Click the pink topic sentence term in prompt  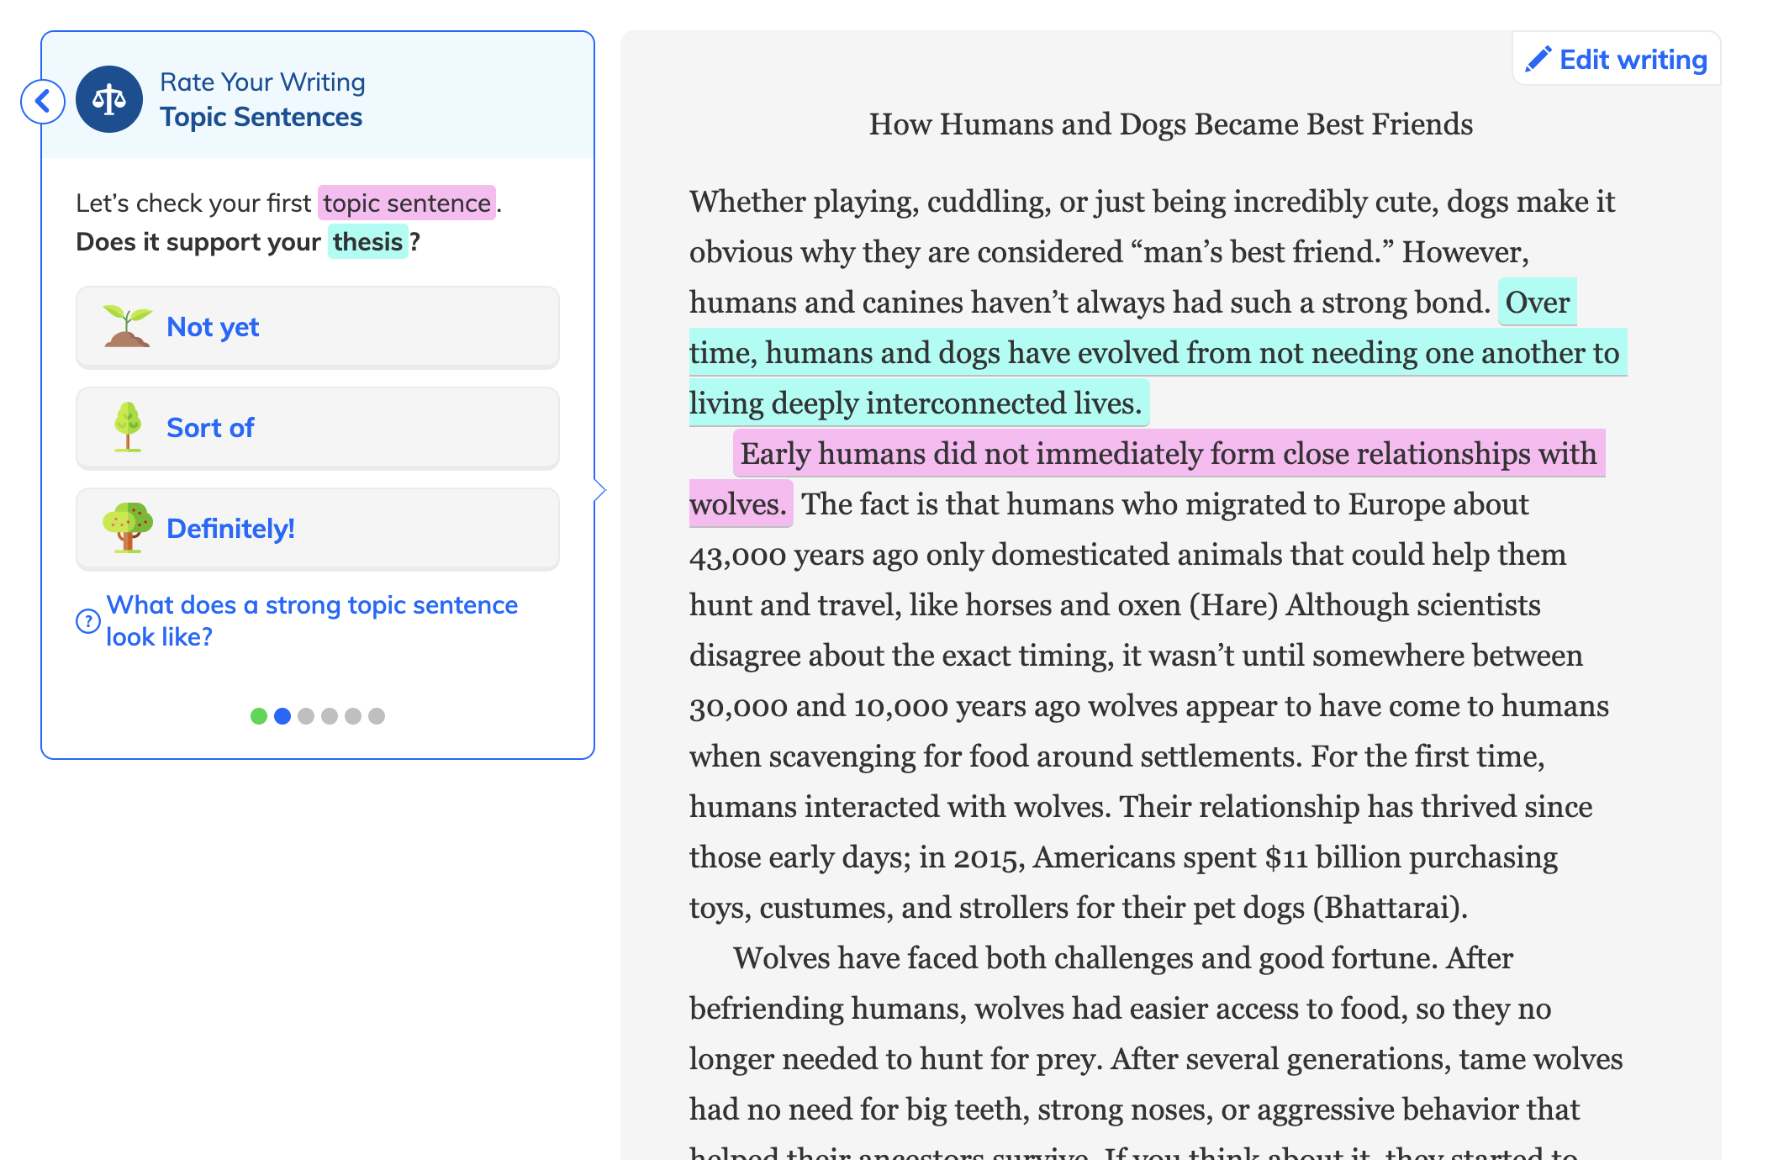click(x=406, y=203)
